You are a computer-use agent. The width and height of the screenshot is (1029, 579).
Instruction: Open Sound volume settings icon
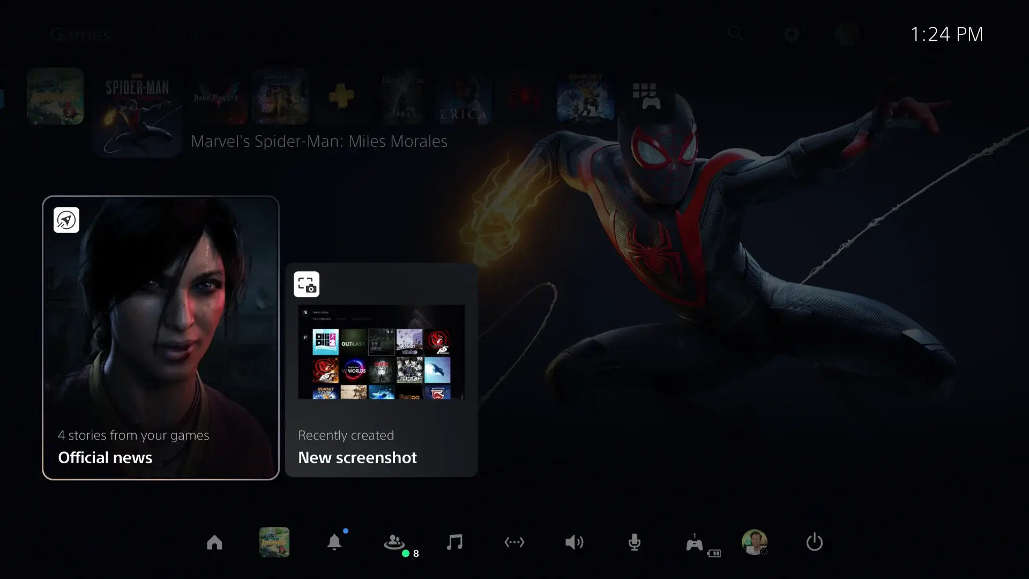(574, 543)
